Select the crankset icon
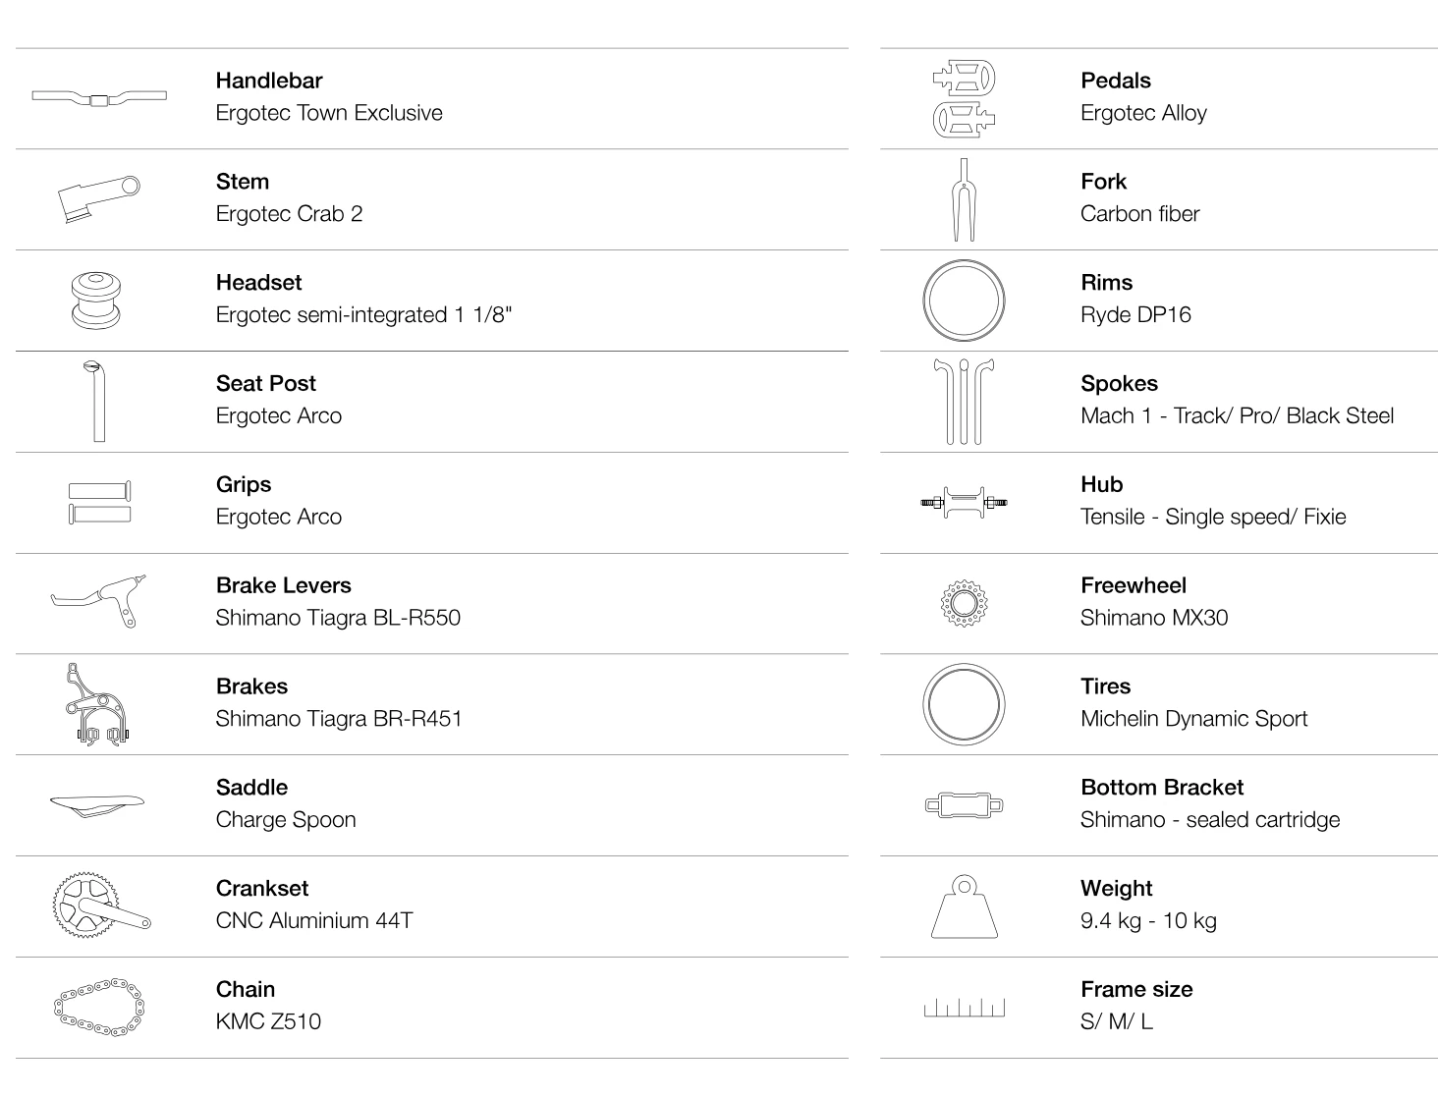This screenshot has height=1098, width=1438. (x=100, y=905)
